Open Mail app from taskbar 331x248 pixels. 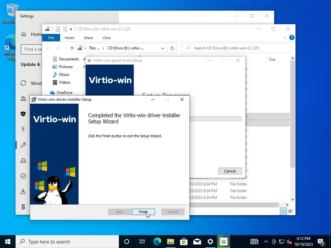pos(197,242)
